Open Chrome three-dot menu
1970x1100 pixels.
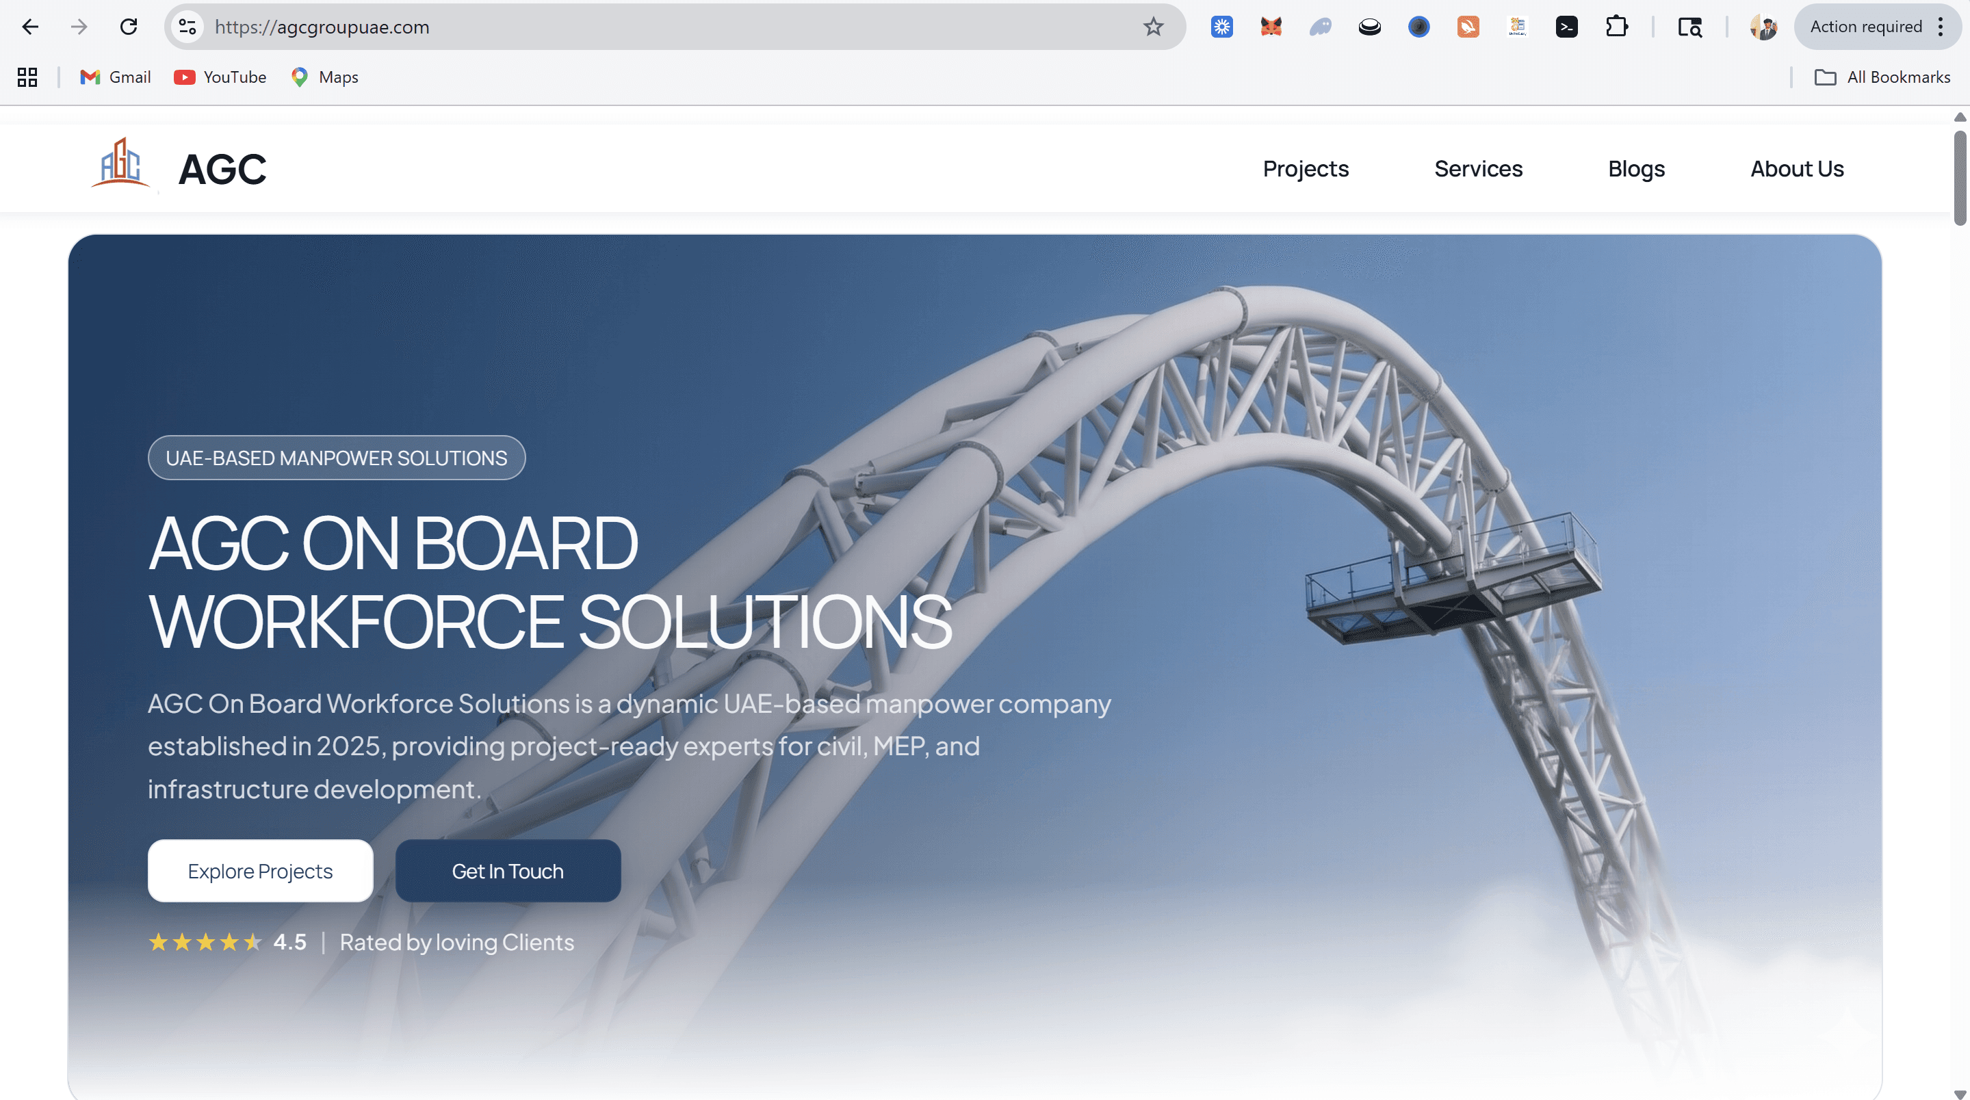1941,27
